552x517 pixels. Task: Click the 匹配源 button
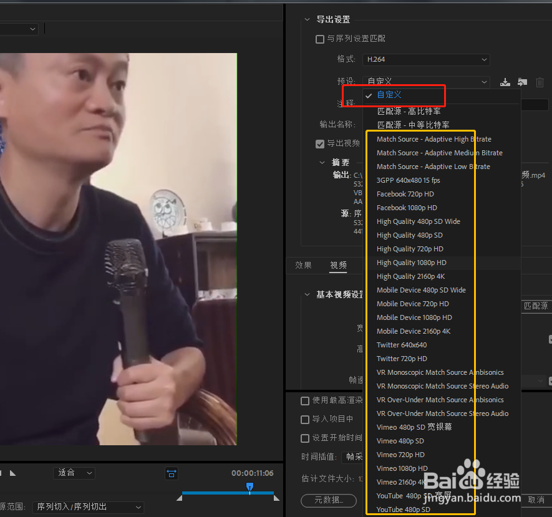[x=539, y=306]
